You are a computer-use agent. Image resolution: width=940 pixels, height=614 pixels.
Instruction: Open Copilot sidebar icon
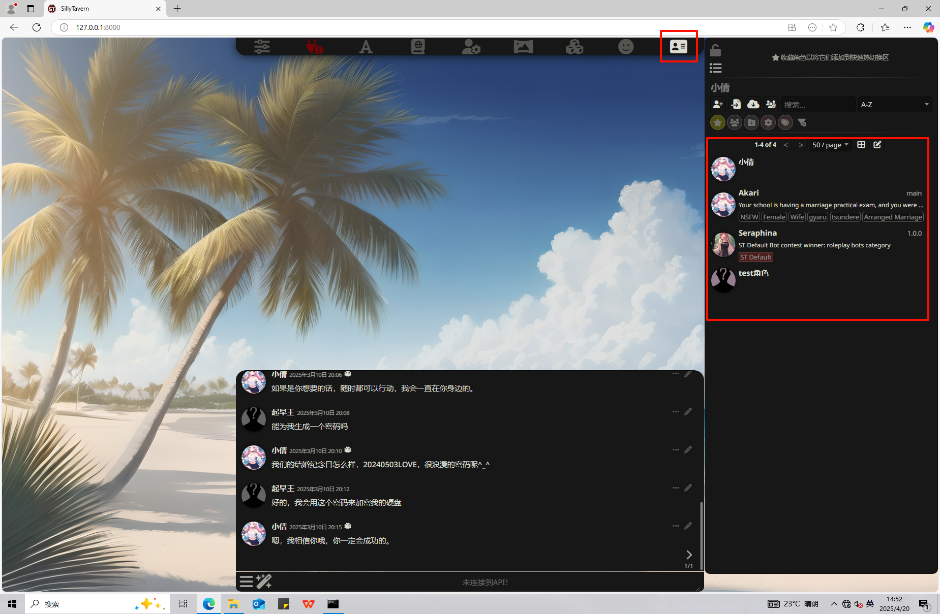(928, 27)
